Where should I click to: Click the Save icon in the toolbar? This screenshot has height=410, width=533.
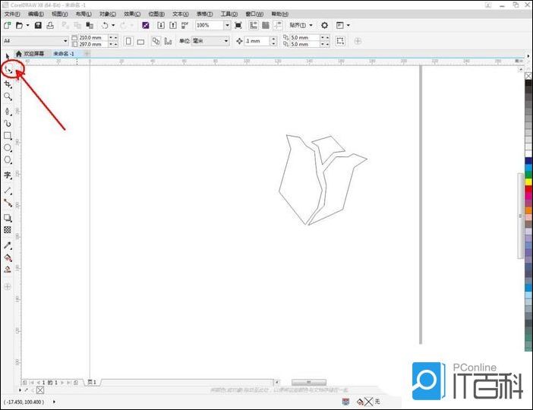[38, 25]
